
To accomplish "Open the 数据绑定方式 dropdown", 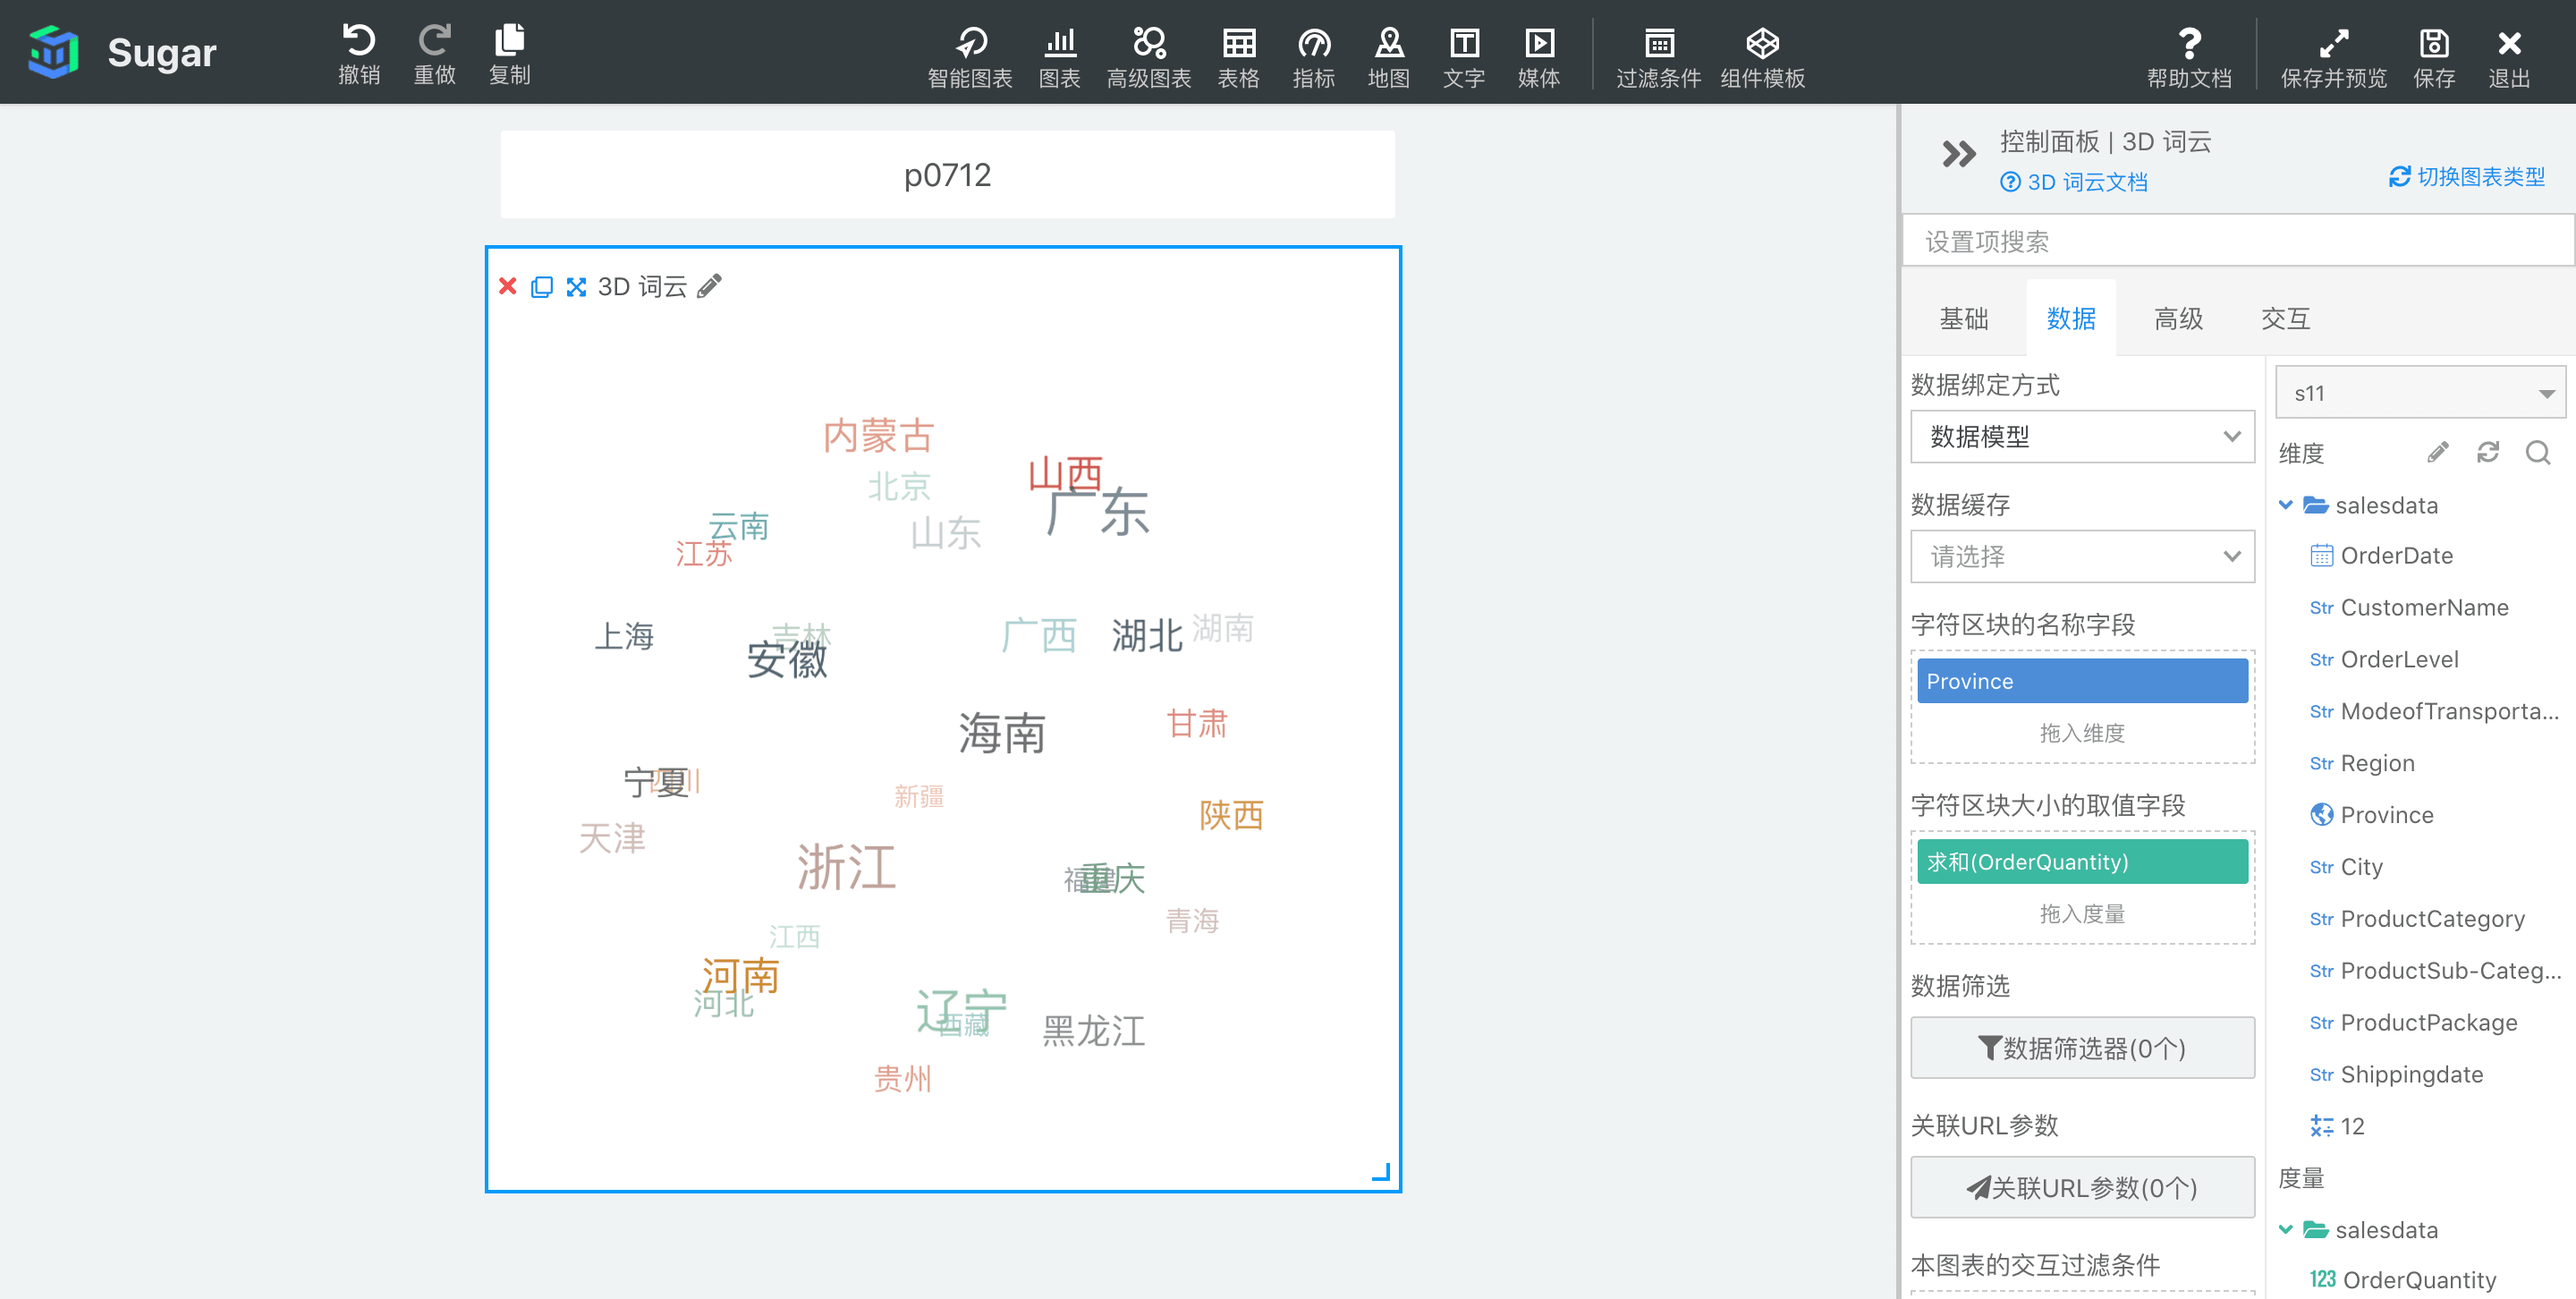I will click(x=2082, y=437).
